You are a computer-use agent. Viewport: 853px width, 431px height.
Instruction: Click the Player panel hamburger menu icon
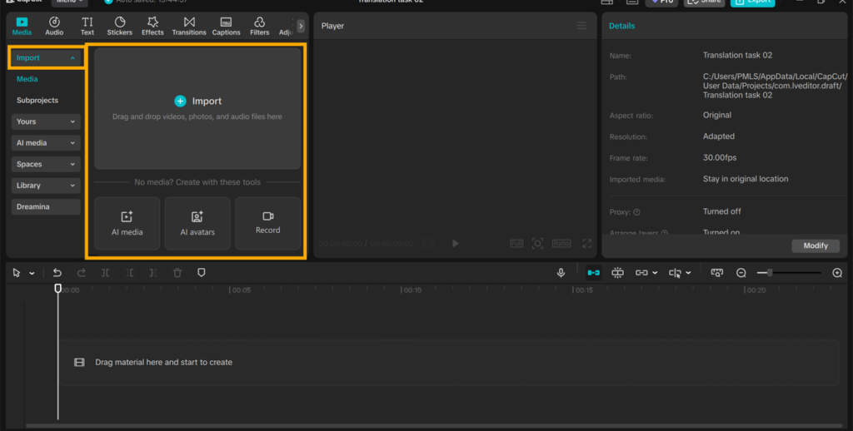[581, 26]
